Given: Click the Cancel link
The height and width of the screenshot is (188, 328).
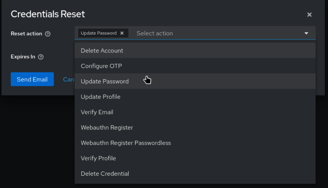Looking at the screenshot, I should point(69,79).
